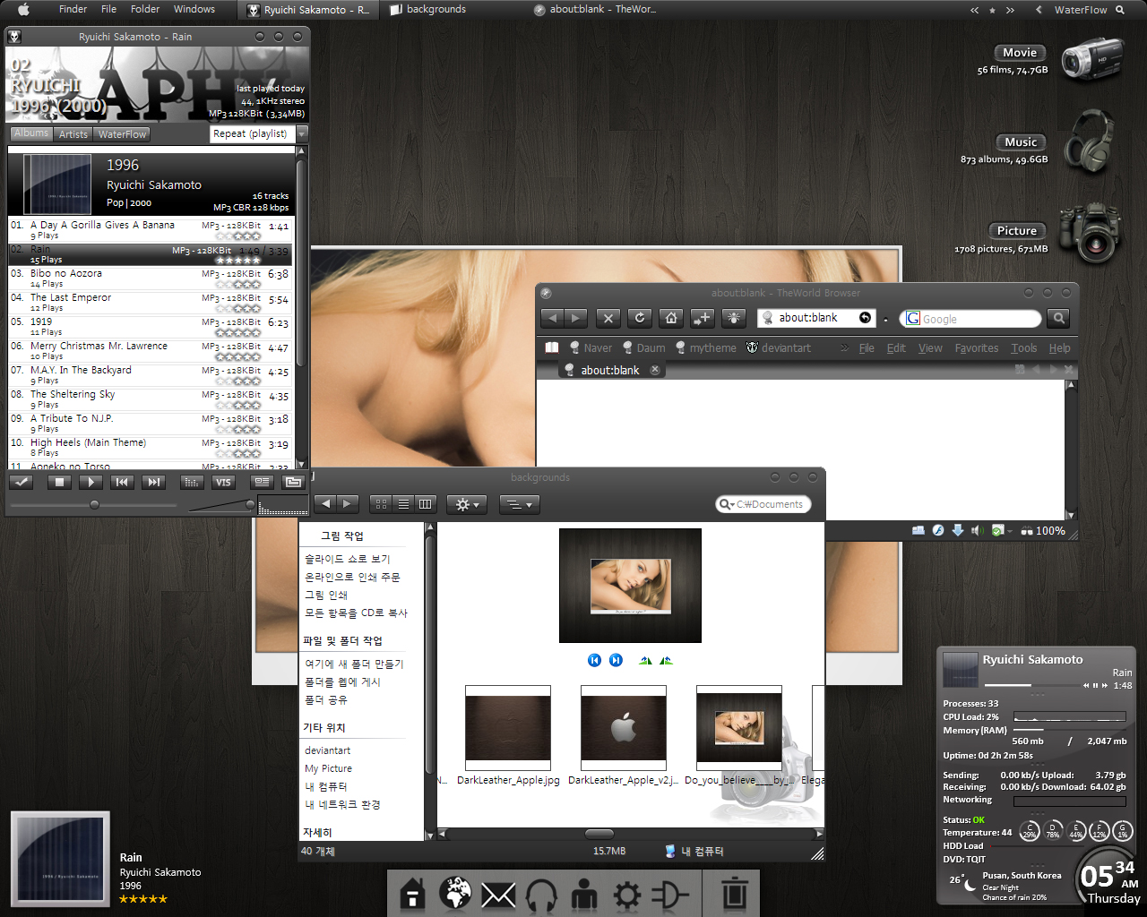Open the Trash icon in the dock
This screenshot has width=1147, height=917.
[735, 894]
